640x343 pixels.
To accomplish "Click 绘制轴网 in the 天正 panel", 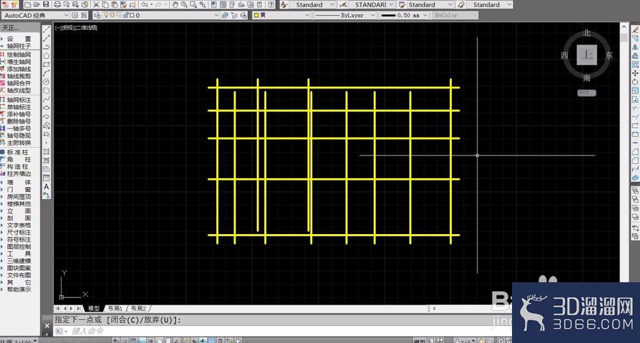I will click(x=19, y=55).
